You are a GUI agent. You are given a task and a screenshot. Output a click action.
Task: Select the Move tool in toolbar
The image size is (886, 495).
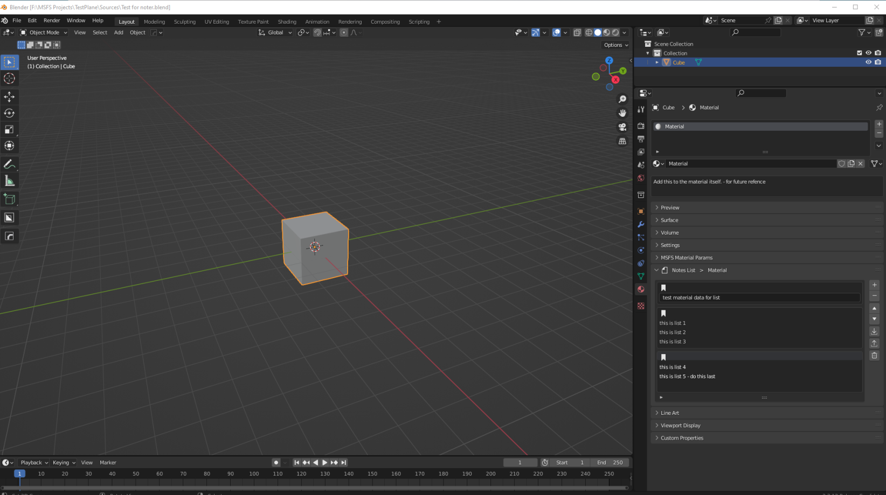click(x=9, y=97)
